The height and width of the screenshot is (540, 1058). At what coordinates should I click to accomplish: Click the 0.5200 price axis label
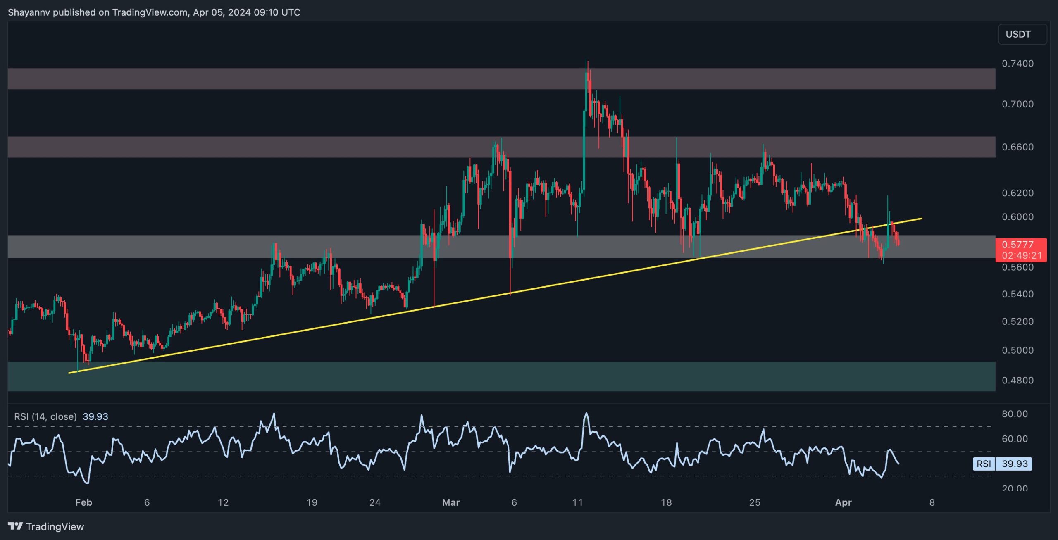(1017, 321)
